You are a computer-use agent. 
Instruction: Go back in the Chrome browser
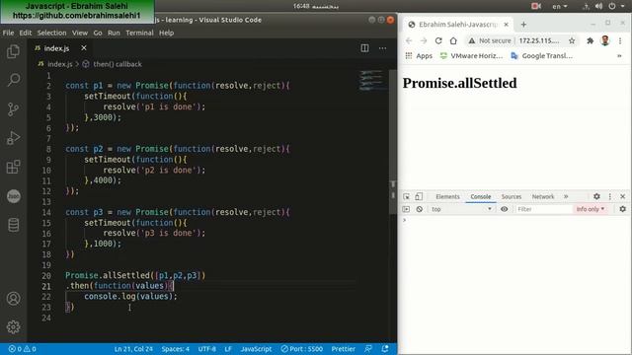pyautogui.click(x=409, y=40)
